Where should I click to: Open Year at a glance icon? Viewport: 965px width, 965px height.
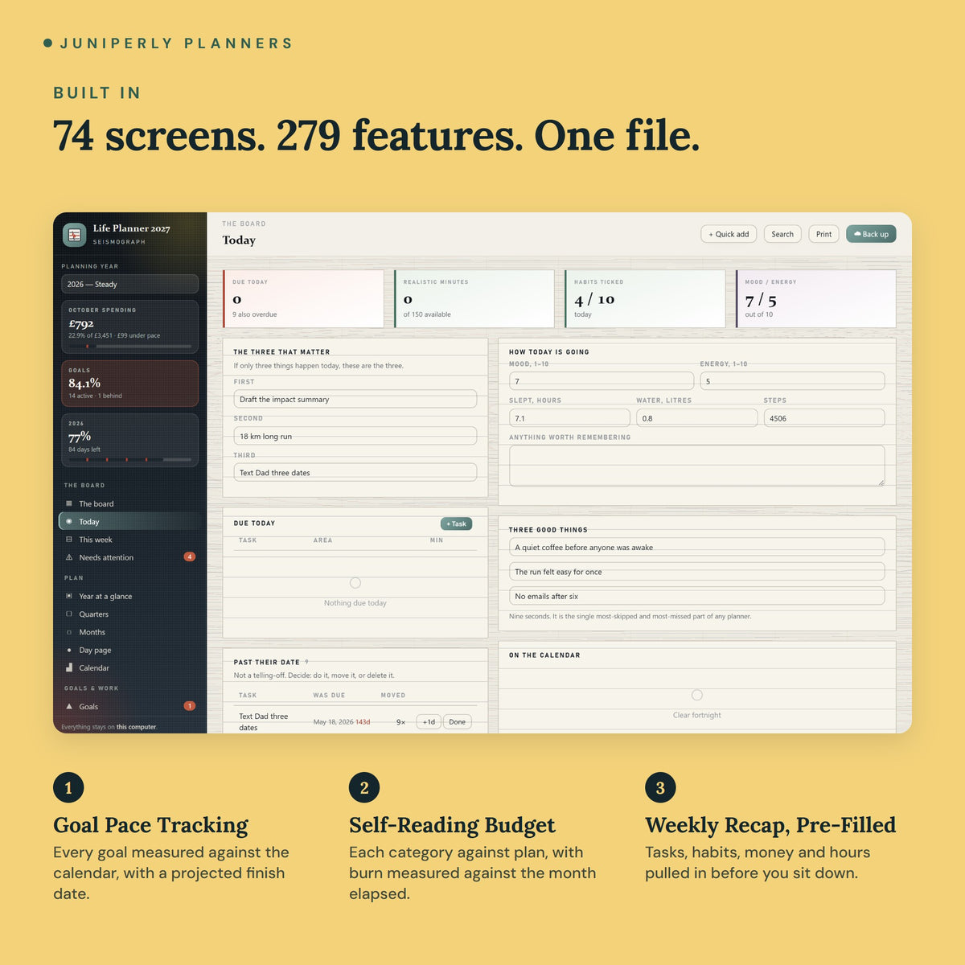tap(69, 596)
